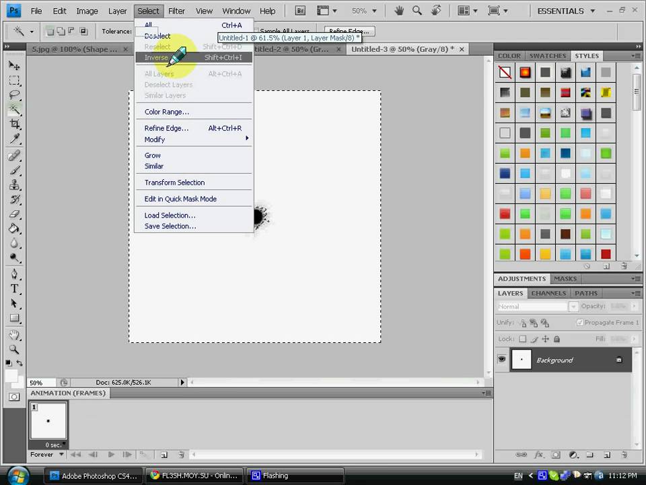This screenshot has height=485, width=646.
Task: Toggle lock transparent pixels checkbox
Action: 522,339
